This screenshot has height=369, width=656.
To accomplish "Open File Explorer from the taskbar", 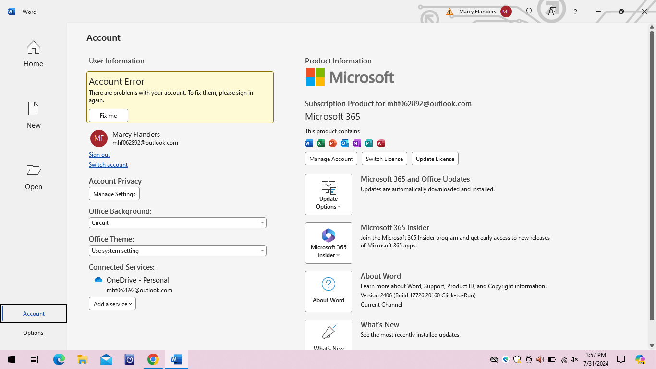I will click(x=82, y=359).
